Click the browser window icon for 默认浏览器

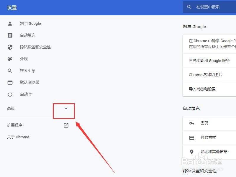point(10,83)
